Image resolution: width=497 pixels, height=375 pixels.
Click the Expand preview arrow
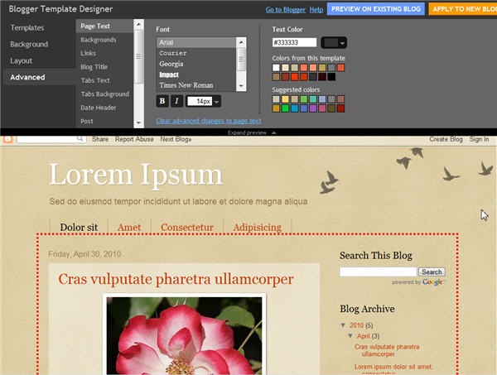tap(274, 132)
